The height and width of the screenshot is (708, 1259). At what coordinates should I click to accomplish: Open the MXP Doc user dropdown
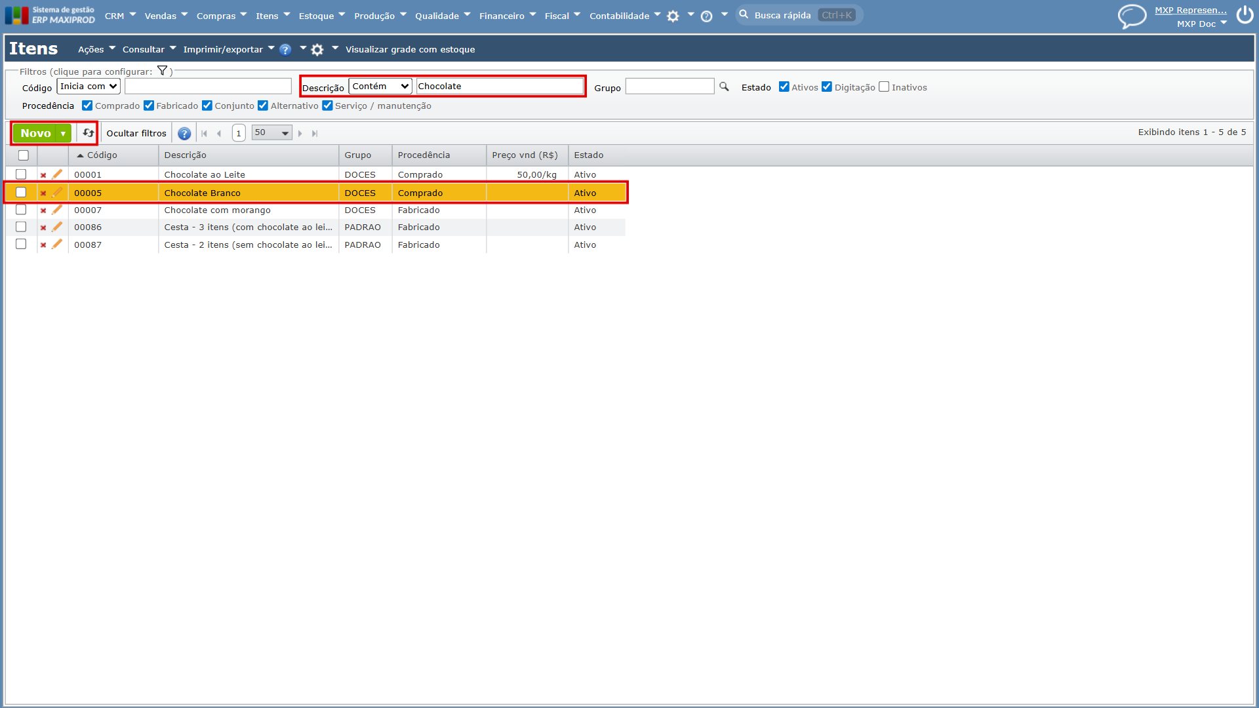pyautogui.click(x=1201, y=24)
